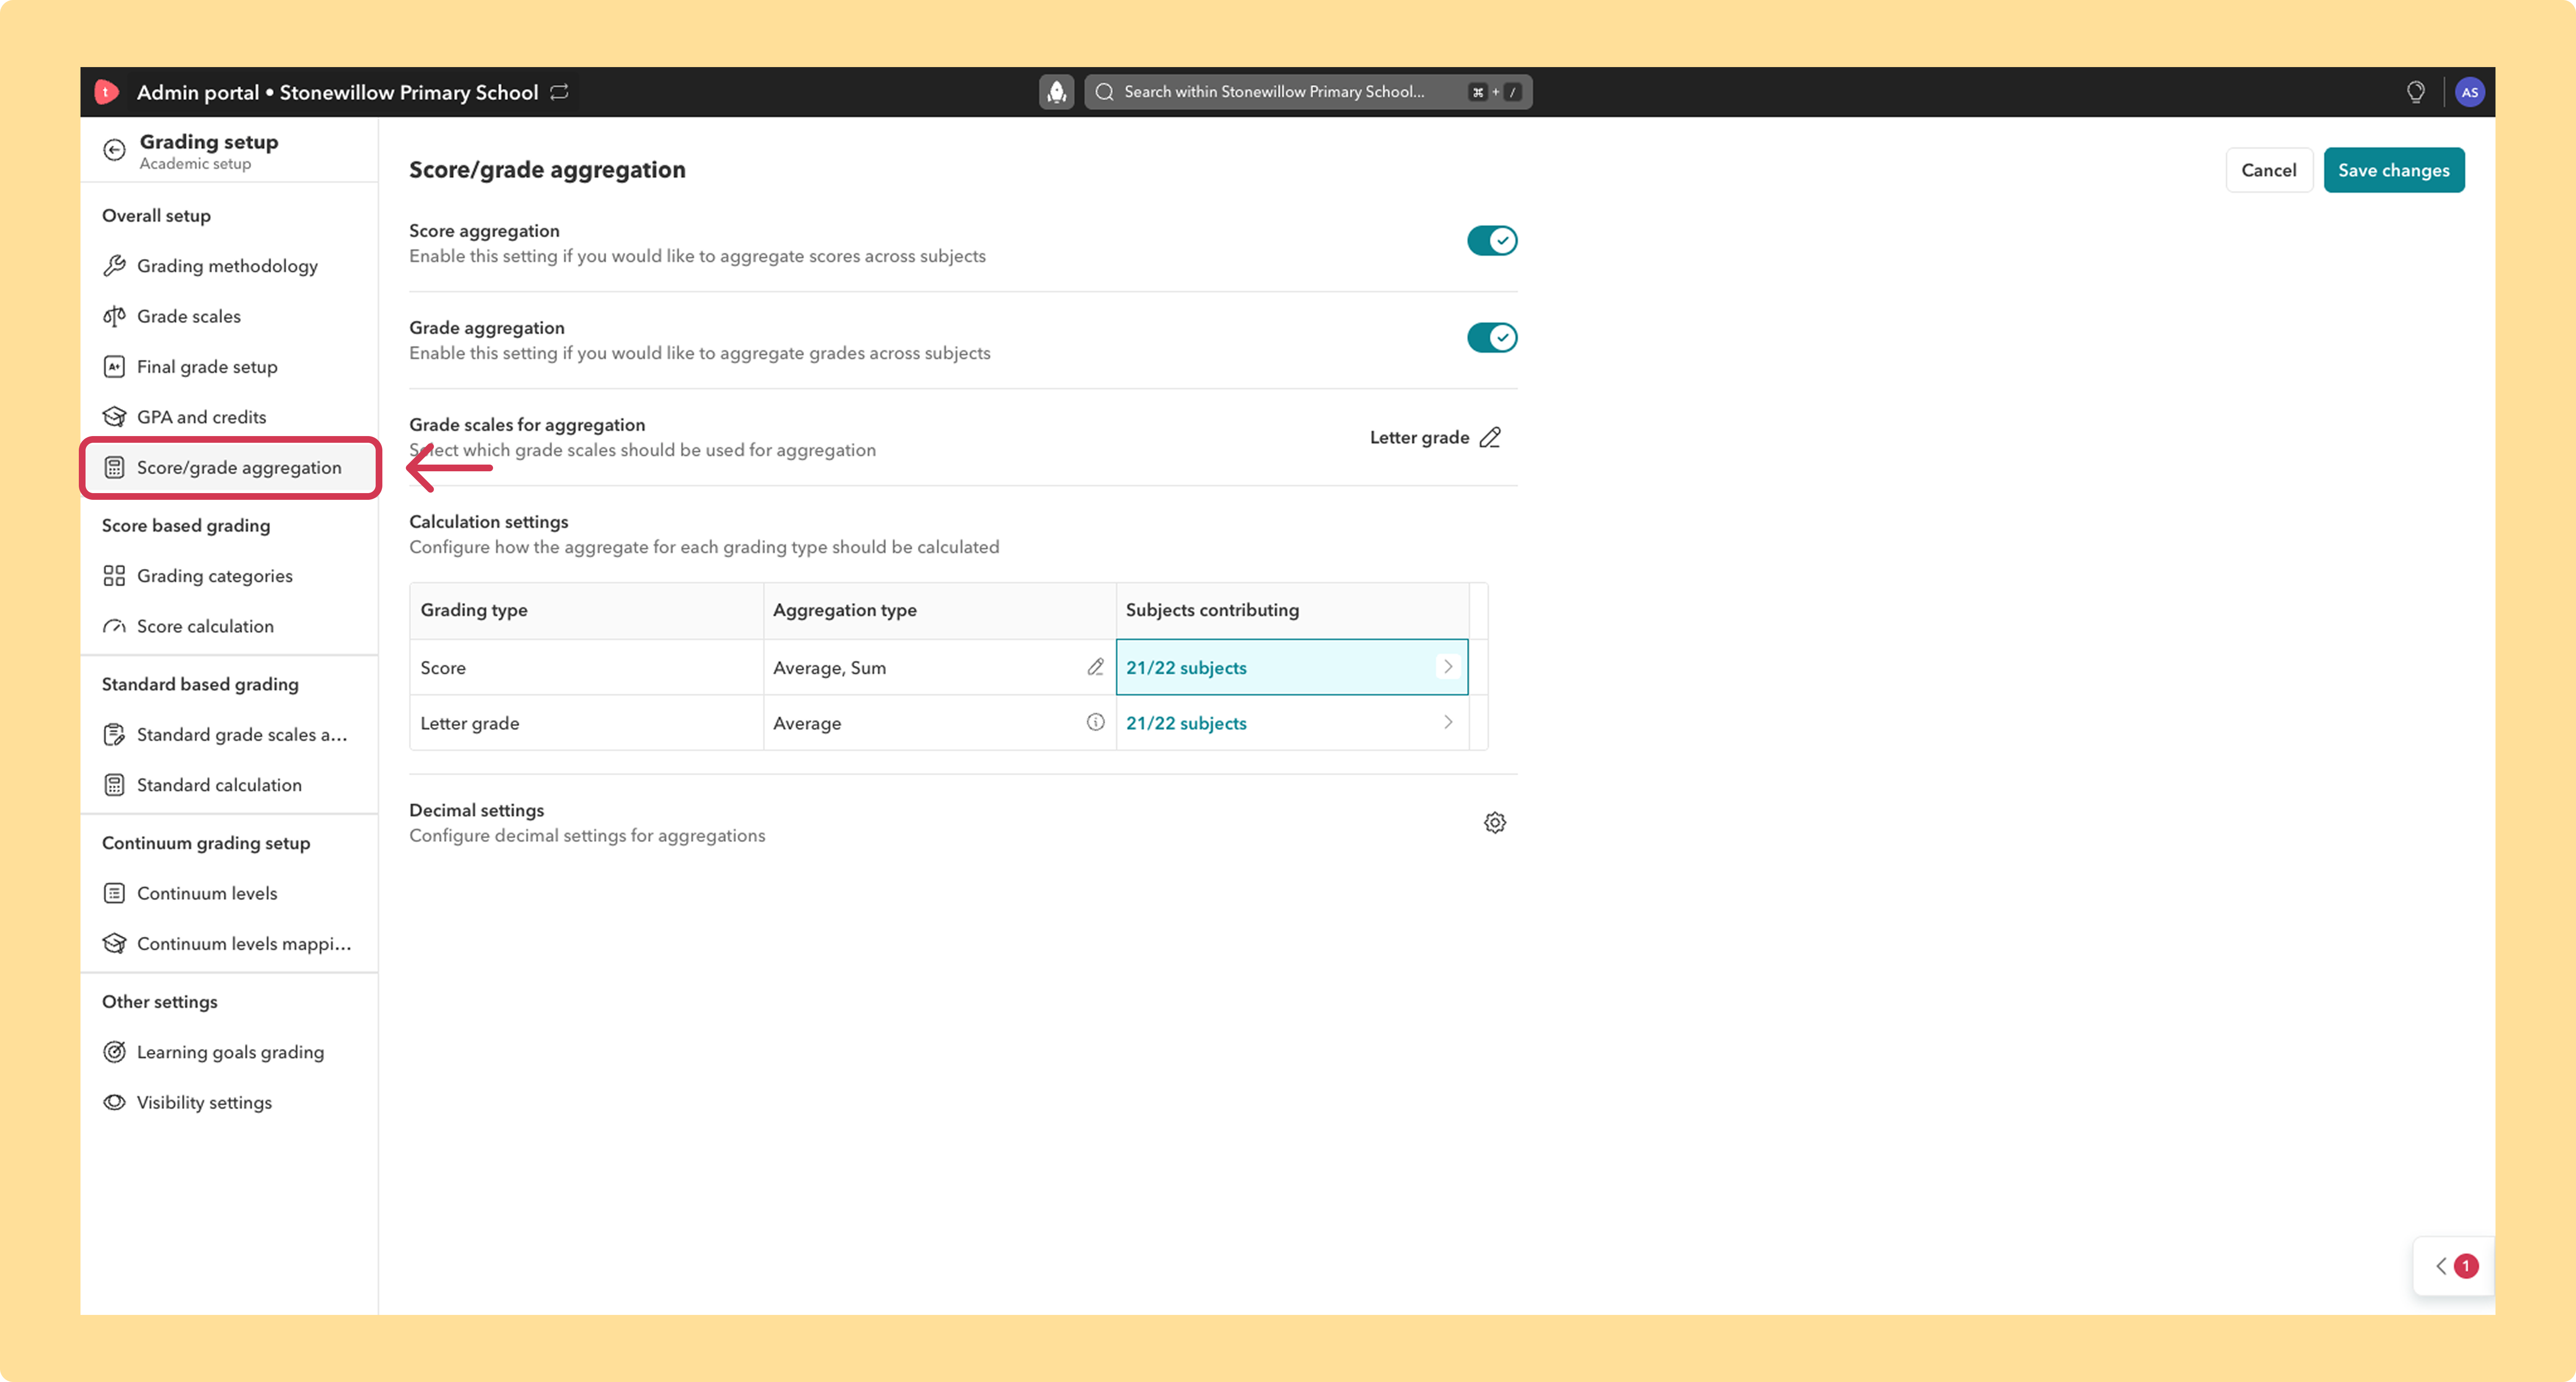Click the Grade scales balance icon
The width and height of the screenshot is (2576, 1382).
tap(115, 316)
